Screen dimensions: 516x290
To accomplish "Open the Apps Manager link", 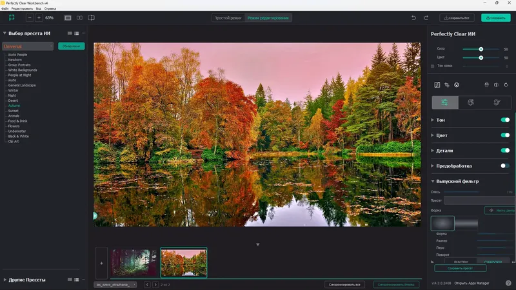I will pos(471,283).
